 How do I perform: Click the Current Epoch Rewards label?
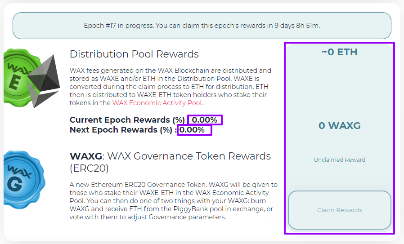127,120
